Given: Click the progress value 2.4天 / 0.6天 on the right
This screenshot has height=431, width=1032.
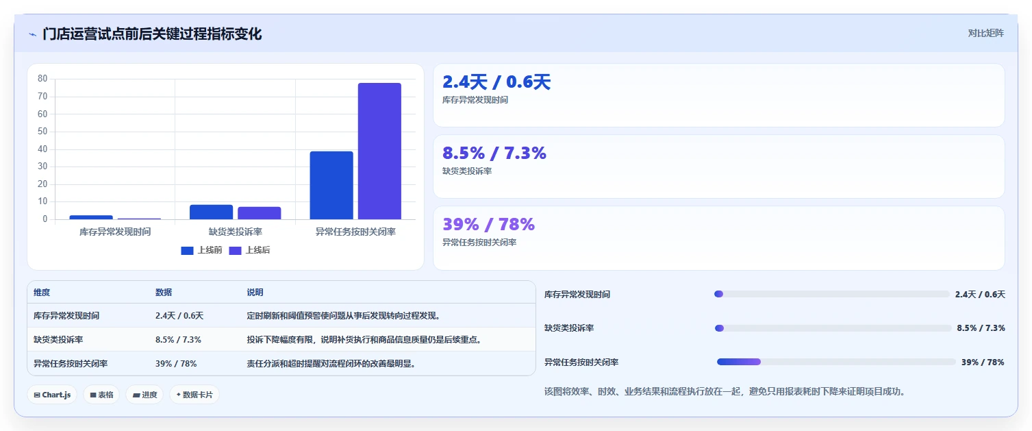Looking at the screenshot, I should point(980,295).
